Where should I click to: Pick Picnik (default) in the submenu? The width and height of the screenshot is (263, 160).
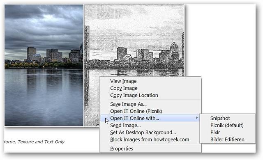(227, 125)
